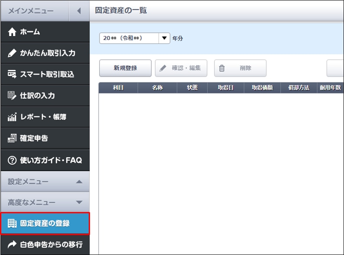Open 確定申告 menu item
This screenshot has width=344, height=255.
45,138
